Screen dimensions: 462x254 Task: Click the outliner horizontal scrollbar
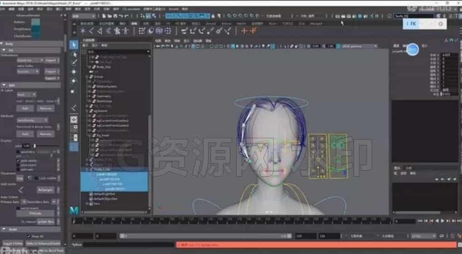(114, 212)
